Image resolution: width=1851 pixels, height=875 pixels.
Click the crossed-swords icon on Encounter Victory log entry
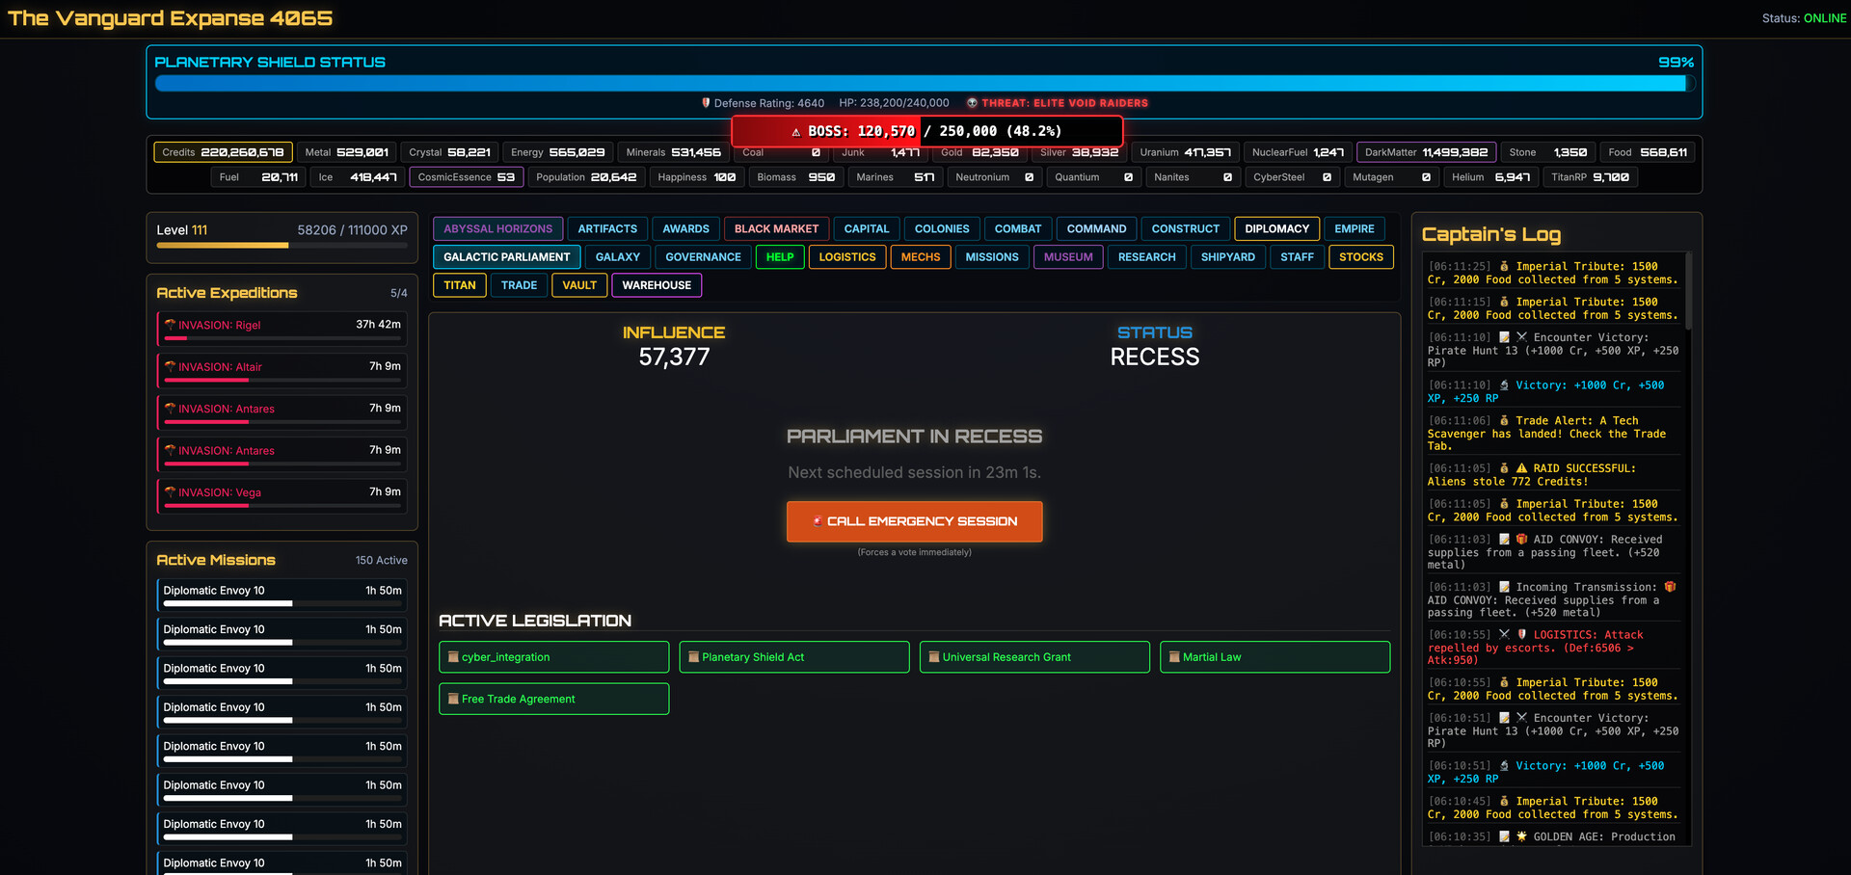(1521, 337)
